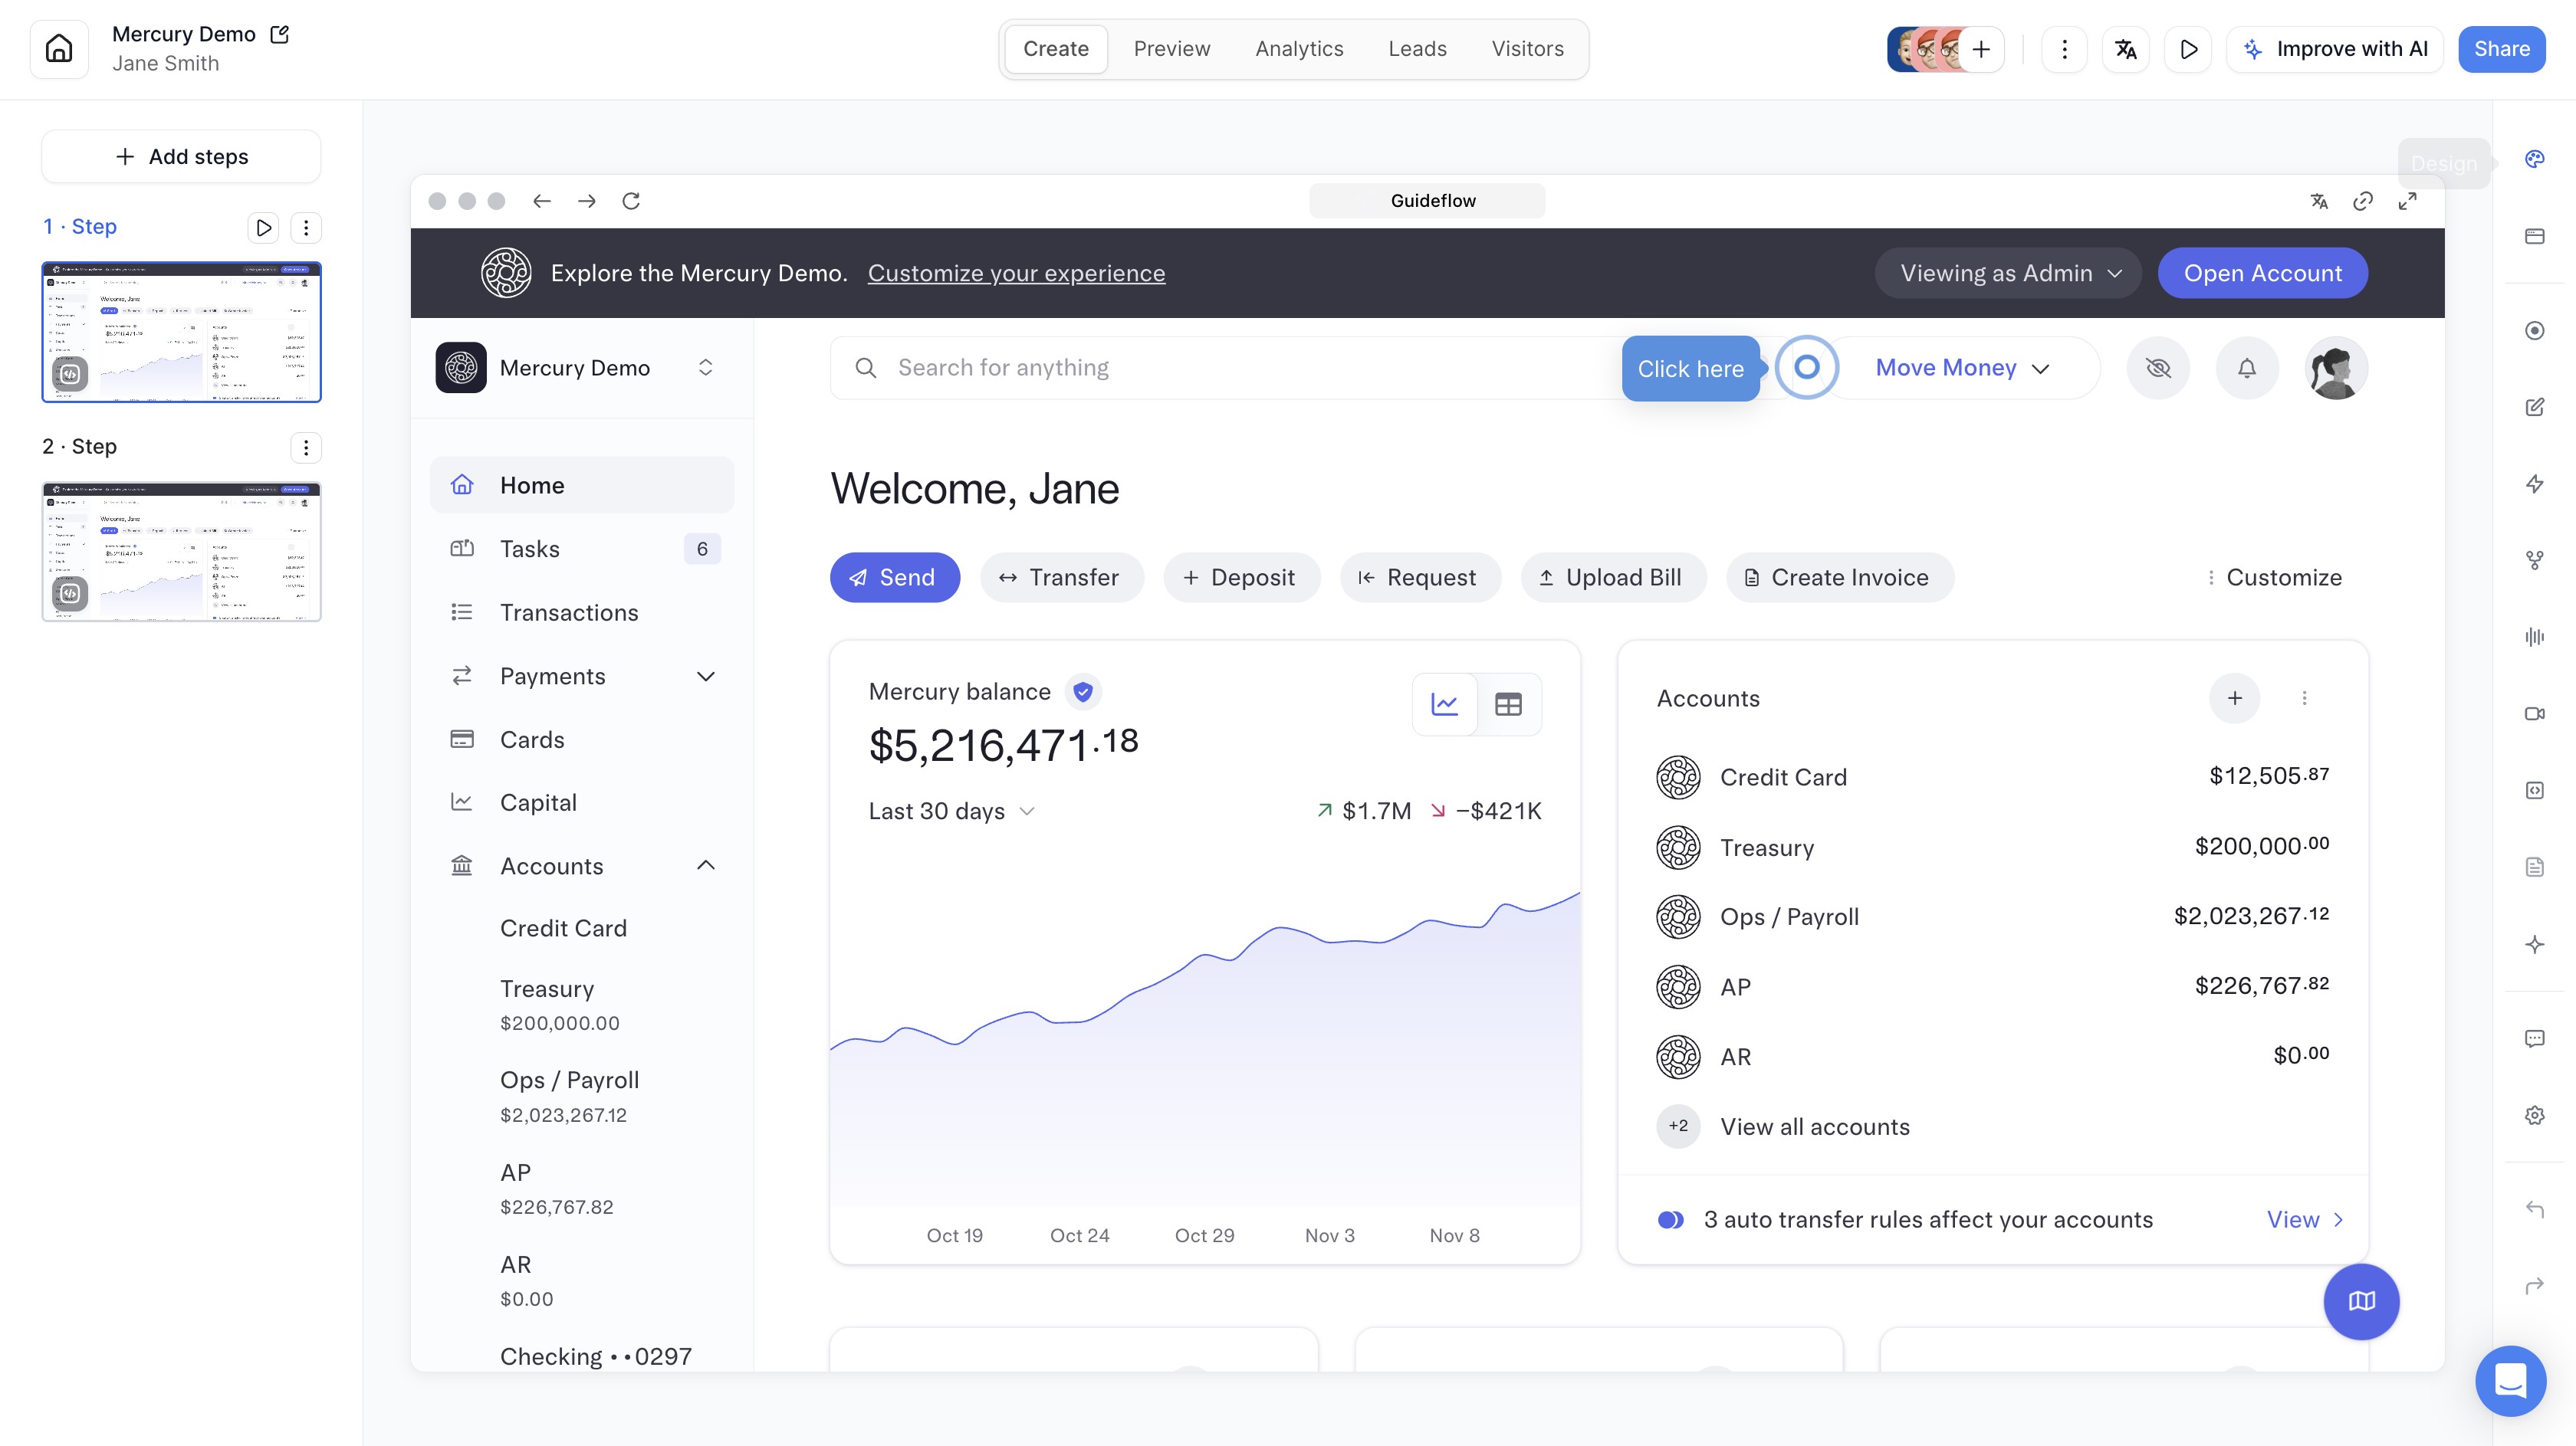Click the home icon at top left
2576x1446 pixels.
[x=59, y=49]
